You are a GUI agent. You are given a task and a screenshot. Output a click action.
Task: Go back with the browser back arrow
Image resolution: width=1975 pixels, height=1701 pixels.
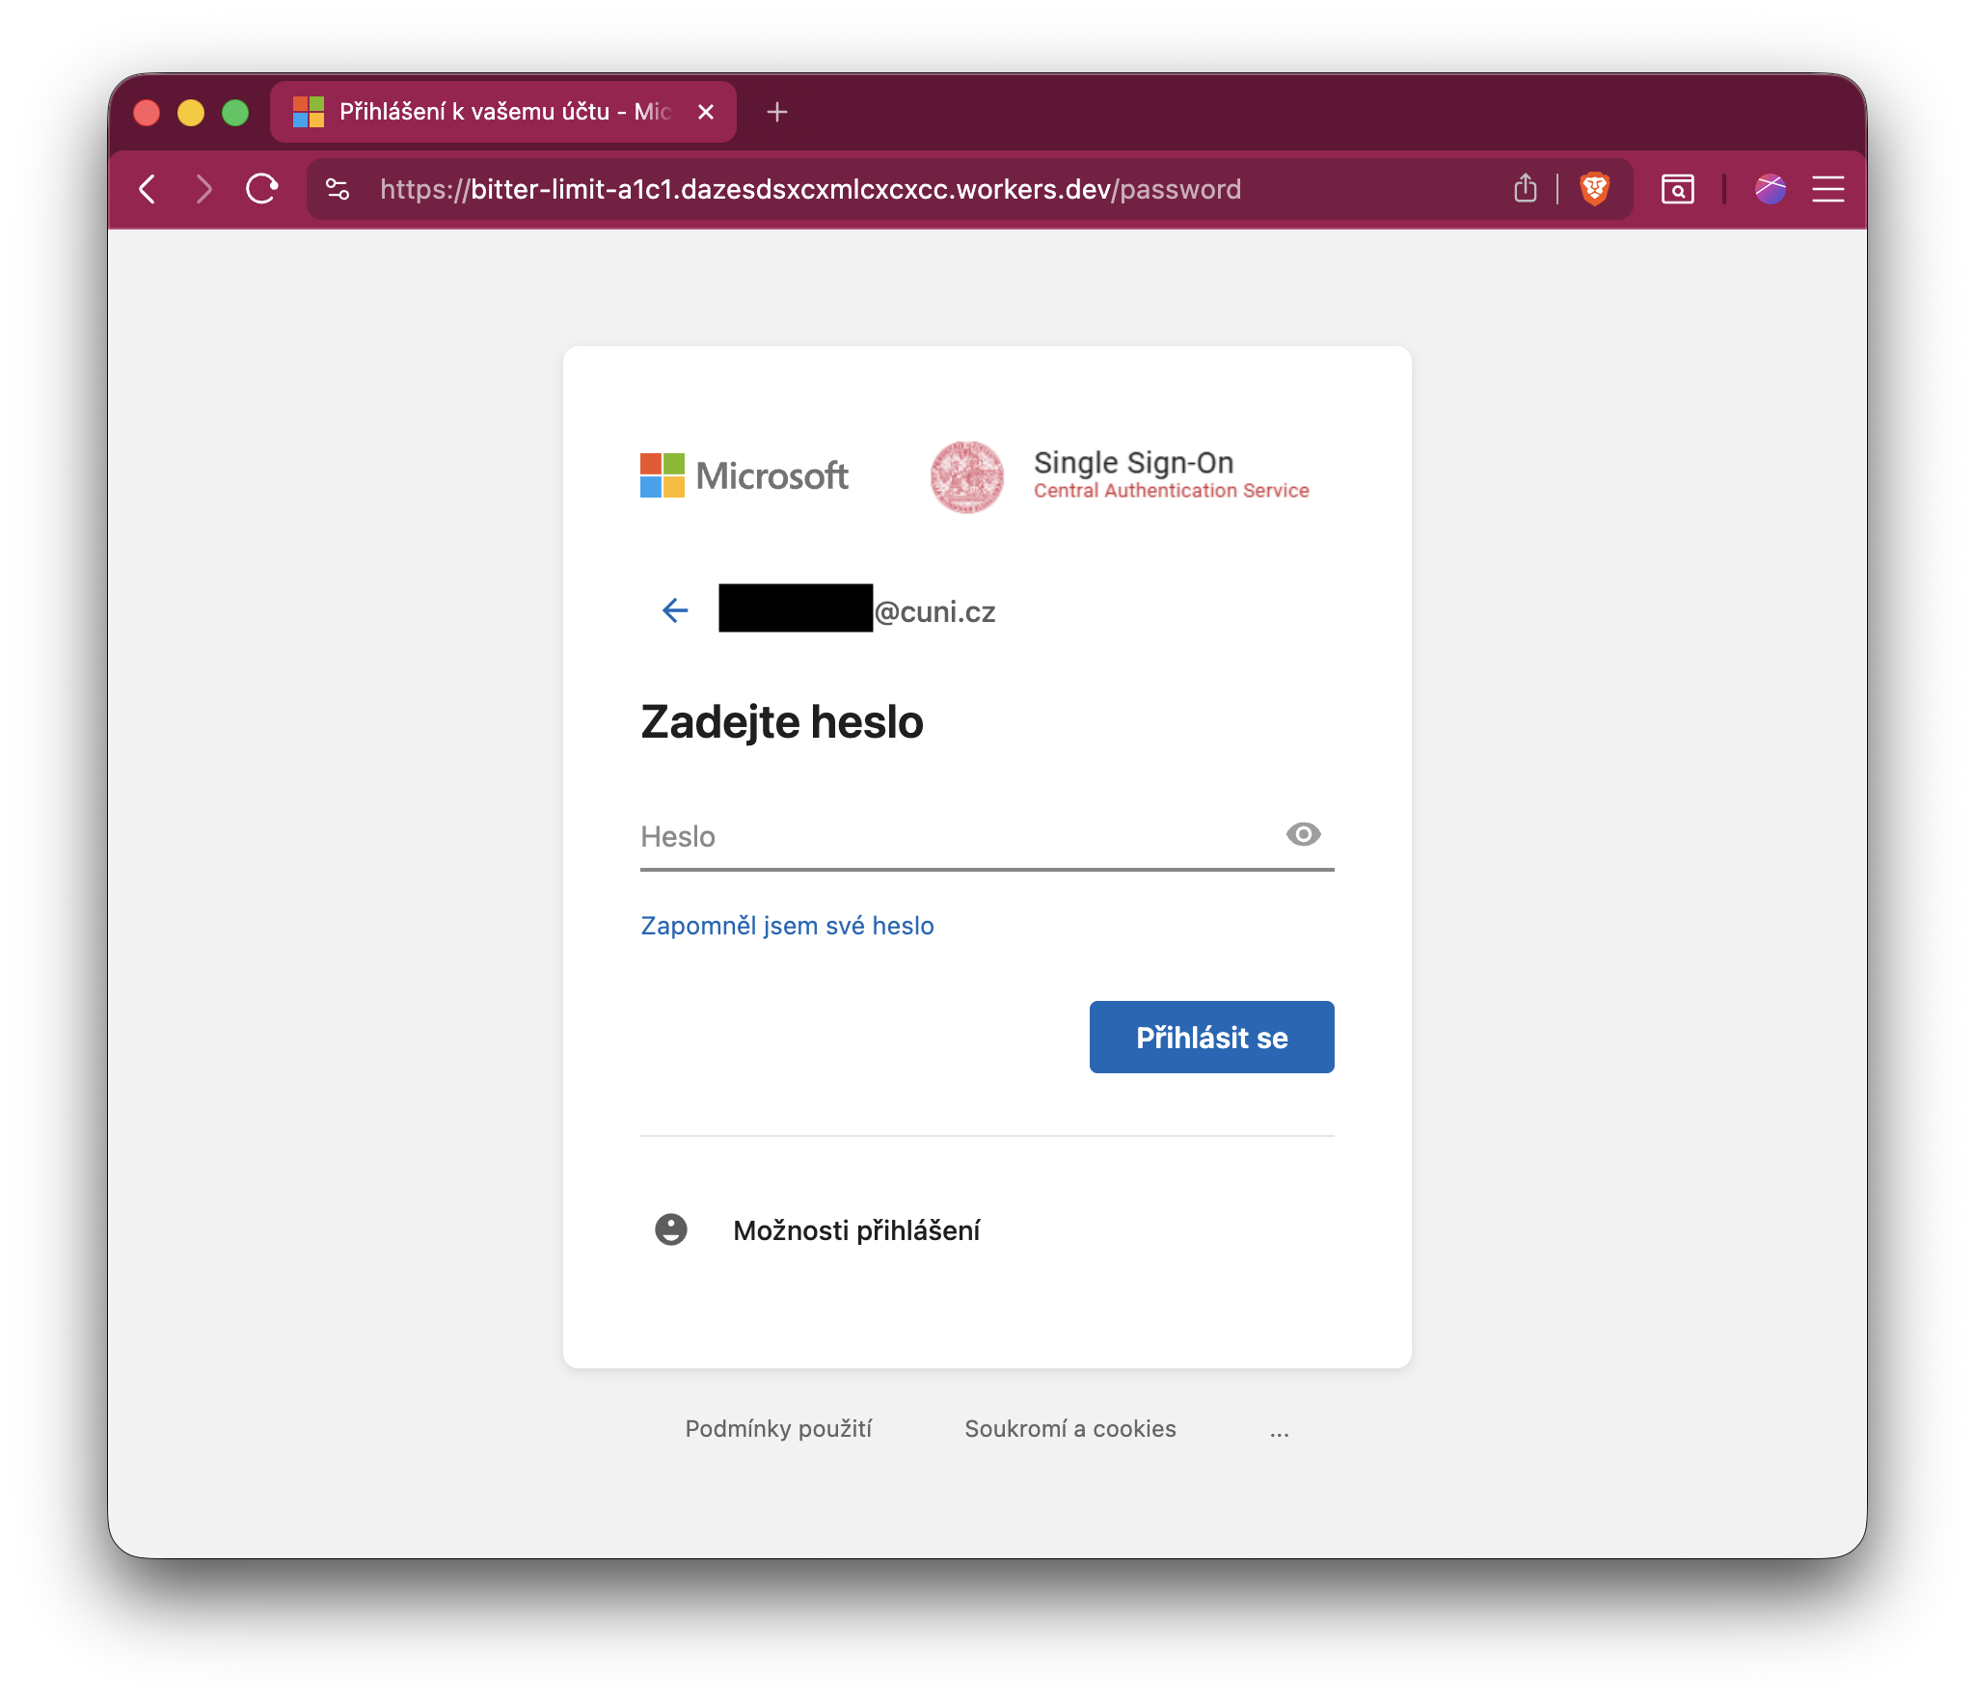pos(148,189)
